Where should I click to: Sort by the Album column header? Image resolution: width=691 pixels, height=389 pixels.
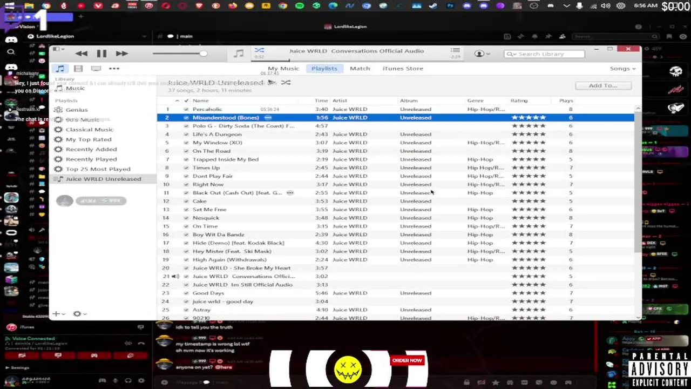coord(409,101)
